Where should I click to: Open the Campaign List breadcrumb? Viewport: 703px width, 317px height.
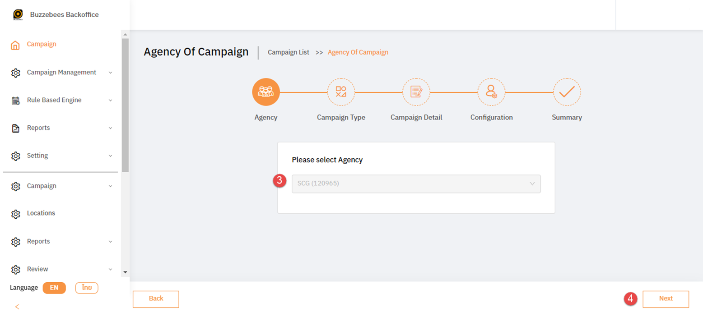point(289,52)
